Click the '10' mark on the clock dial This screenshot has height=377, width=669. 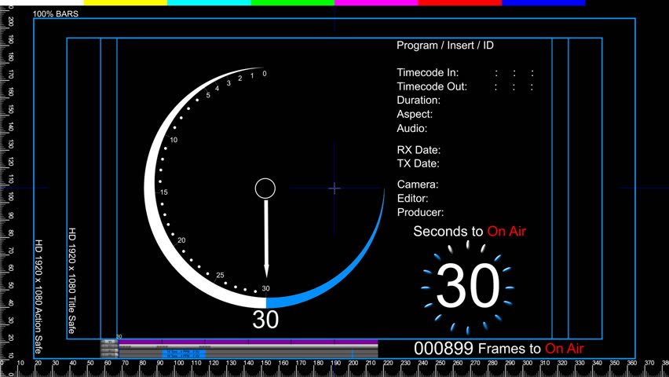click(174, 140)
